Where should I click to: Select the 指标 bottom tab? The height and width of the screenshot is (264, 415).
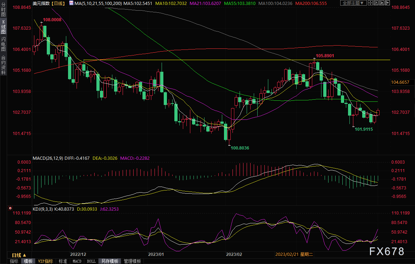click(14, 261)
